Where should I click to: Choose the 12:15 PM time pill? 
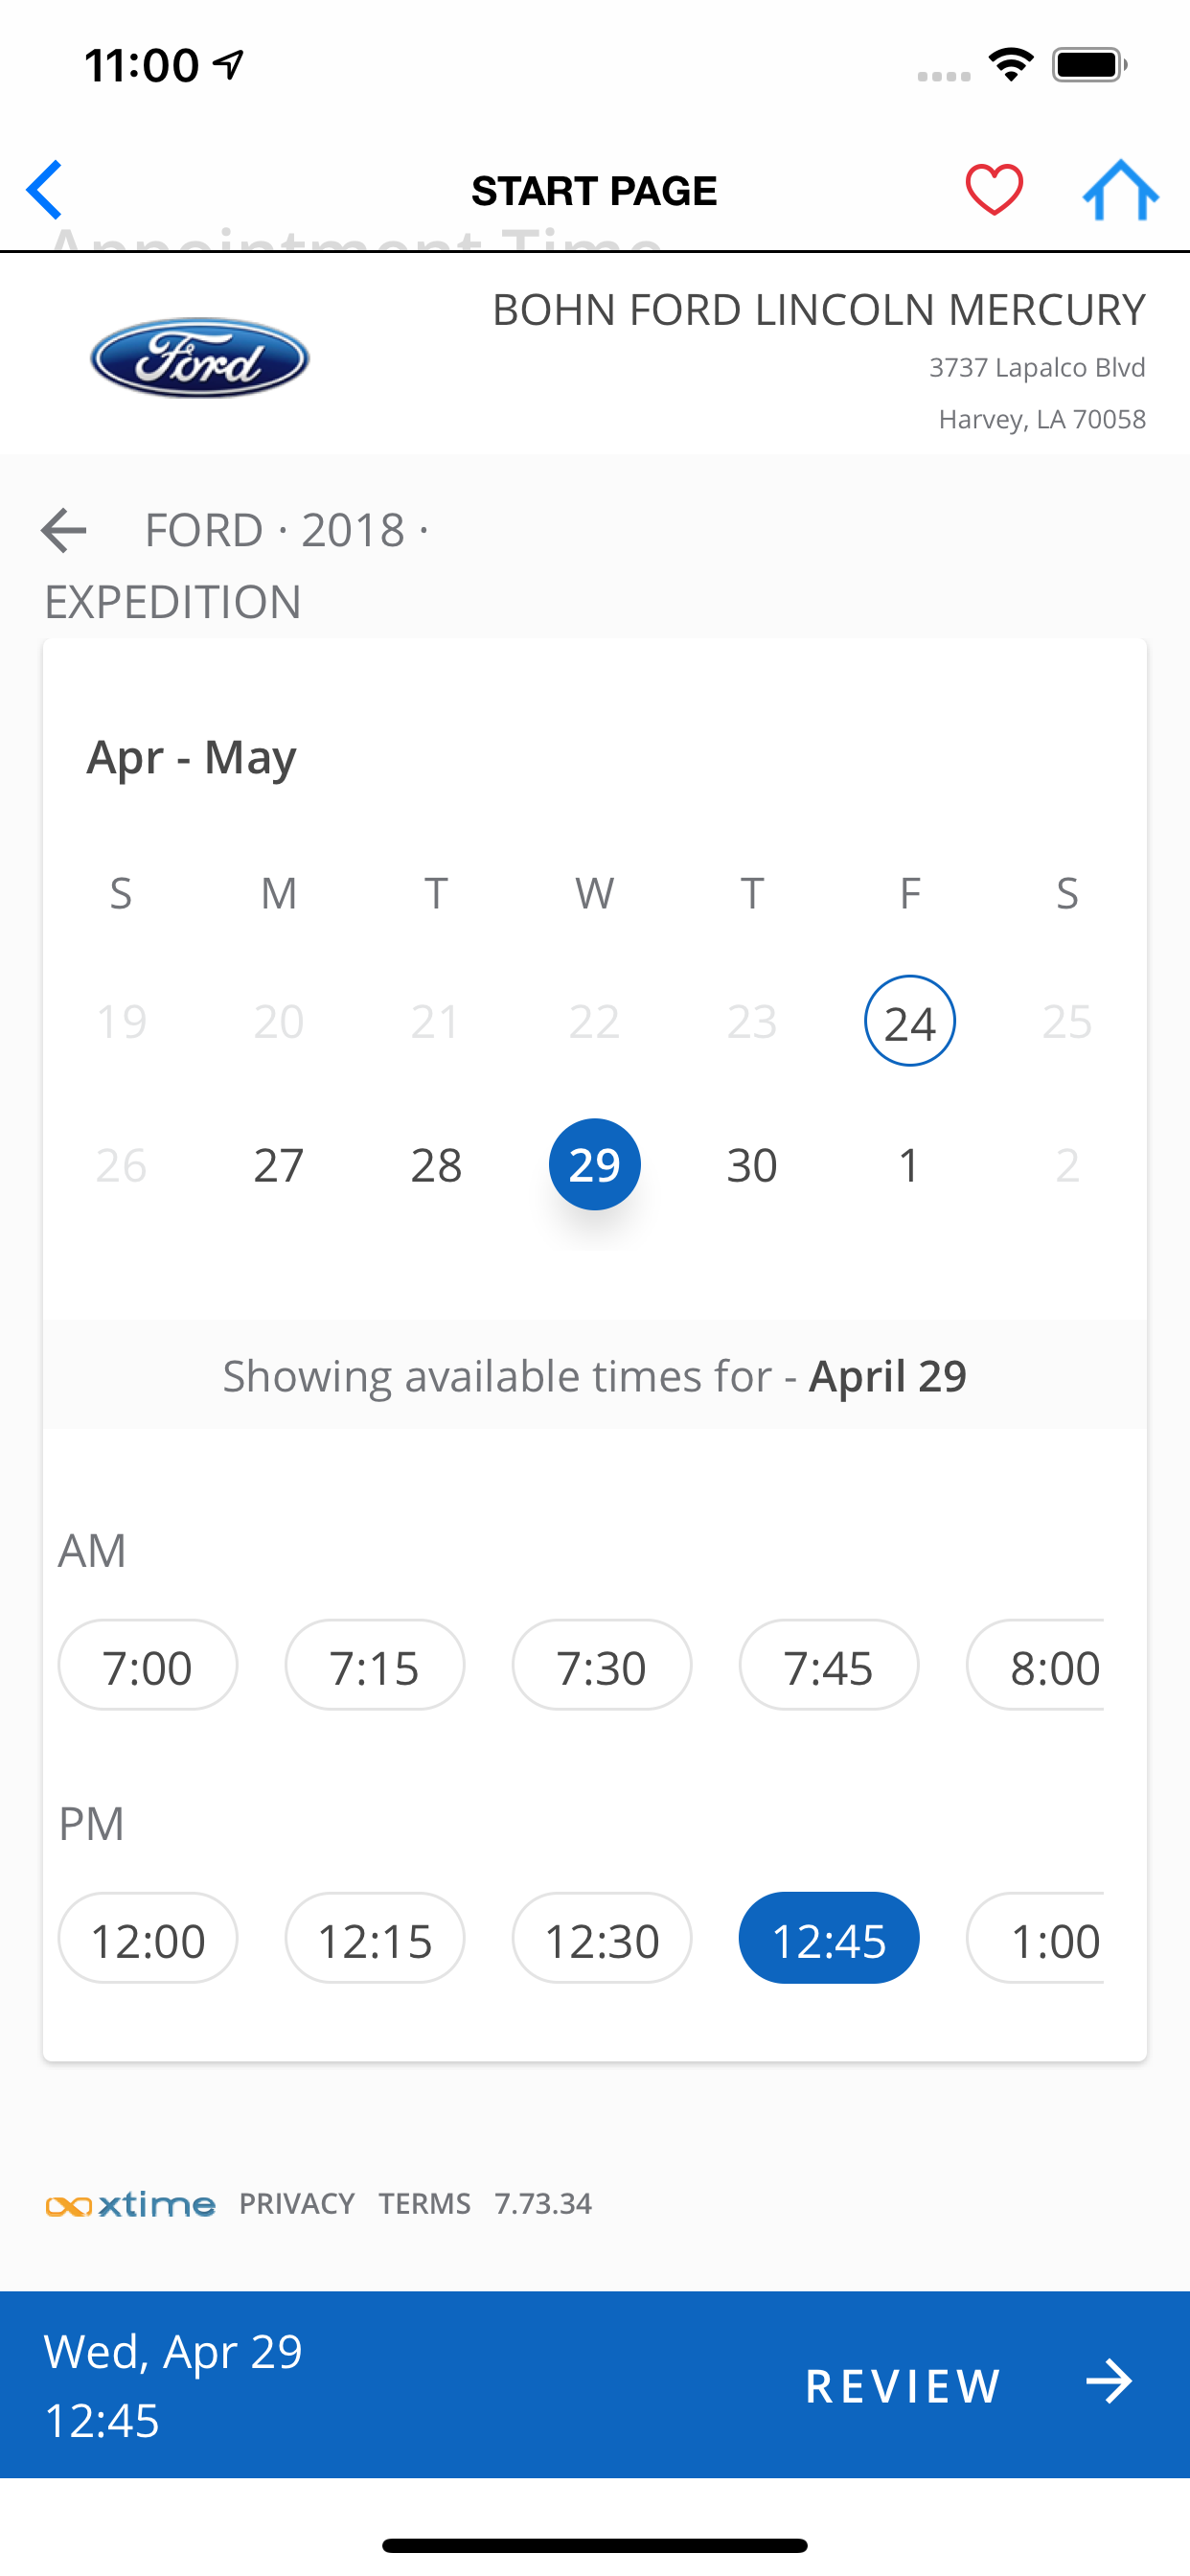[375, 1938]
